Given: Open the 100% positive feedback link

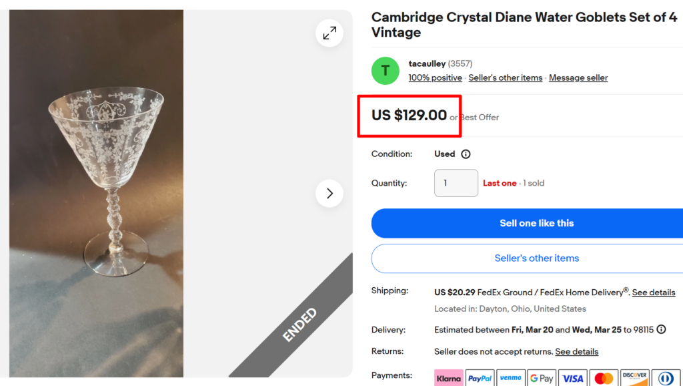Looking at the screenshot, I should point(435,77).
